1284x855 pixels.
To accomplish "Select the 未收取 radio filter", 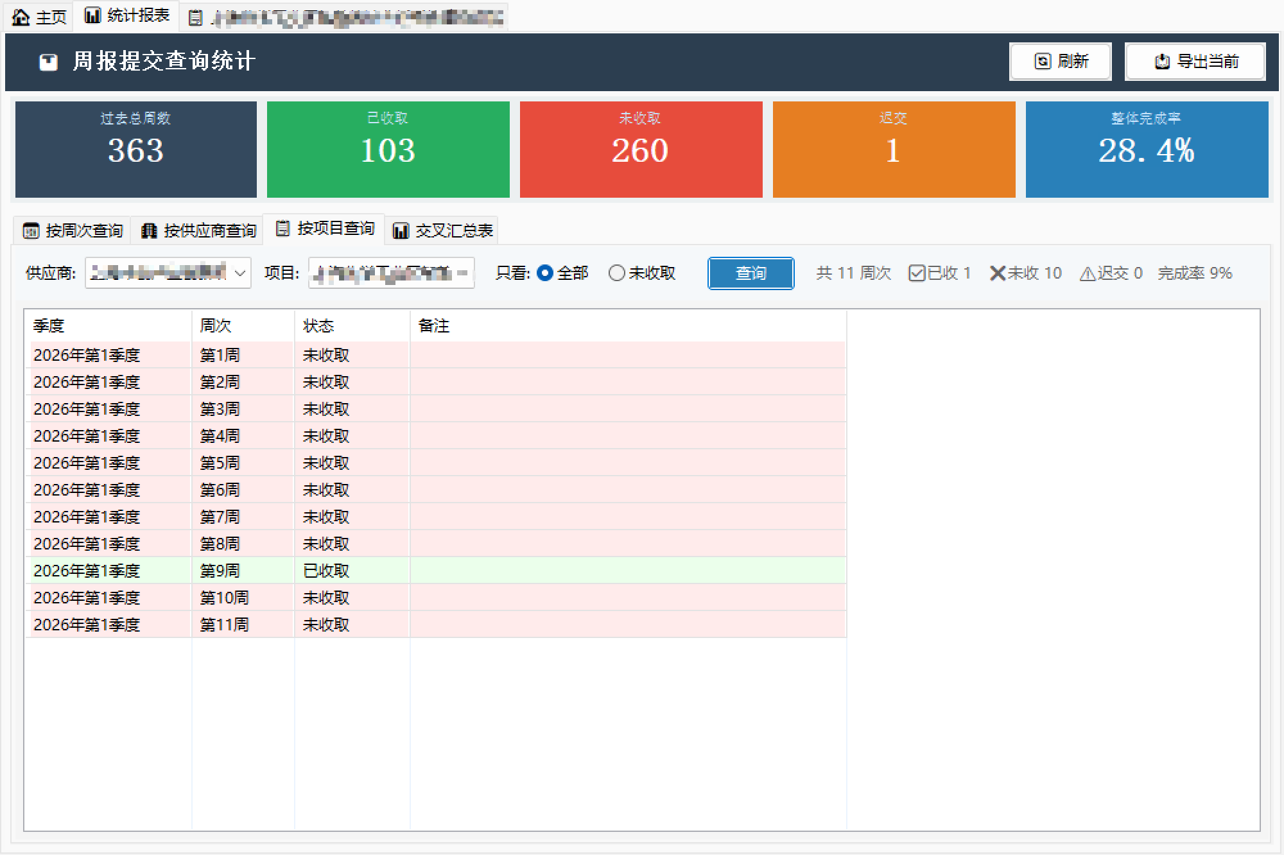I will coord(616,273).
